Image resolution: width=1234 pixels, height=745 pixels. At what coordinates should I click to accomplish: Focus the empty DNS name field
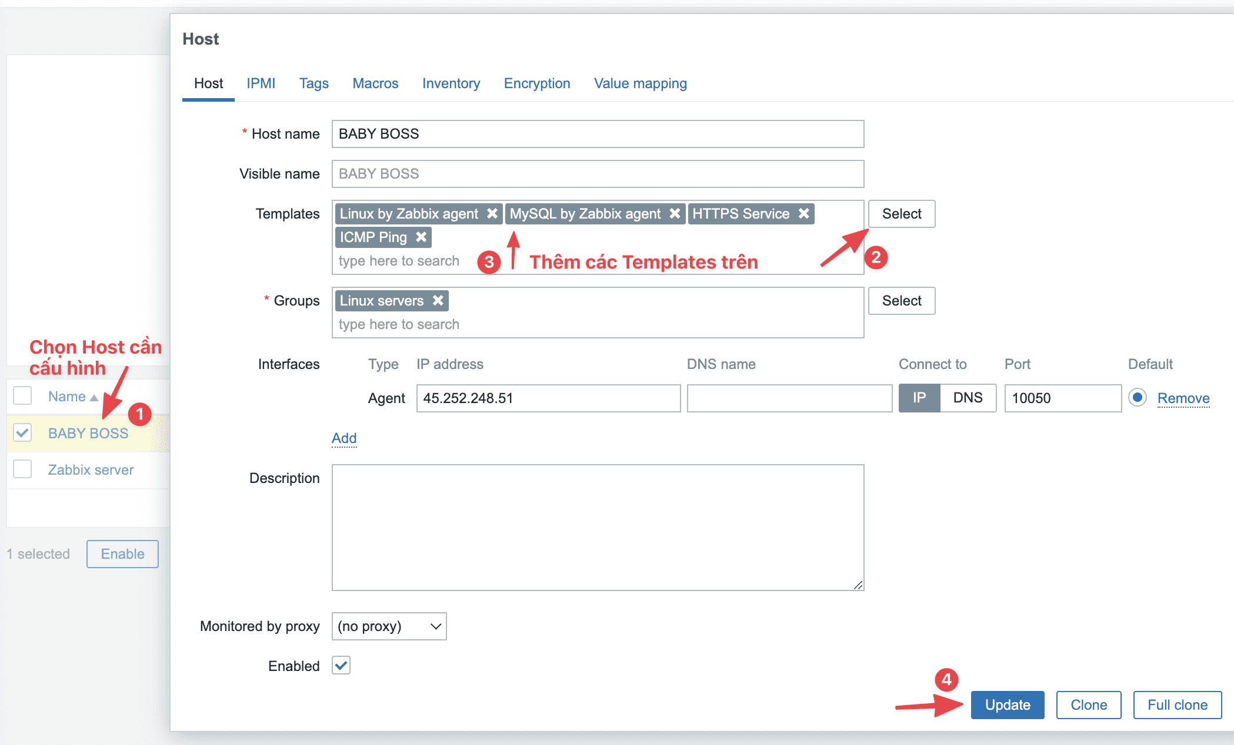(x=789, y=398)
